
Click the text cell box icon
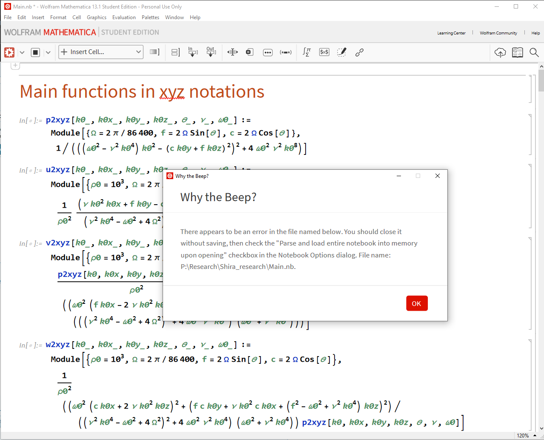tap(250, 52)
